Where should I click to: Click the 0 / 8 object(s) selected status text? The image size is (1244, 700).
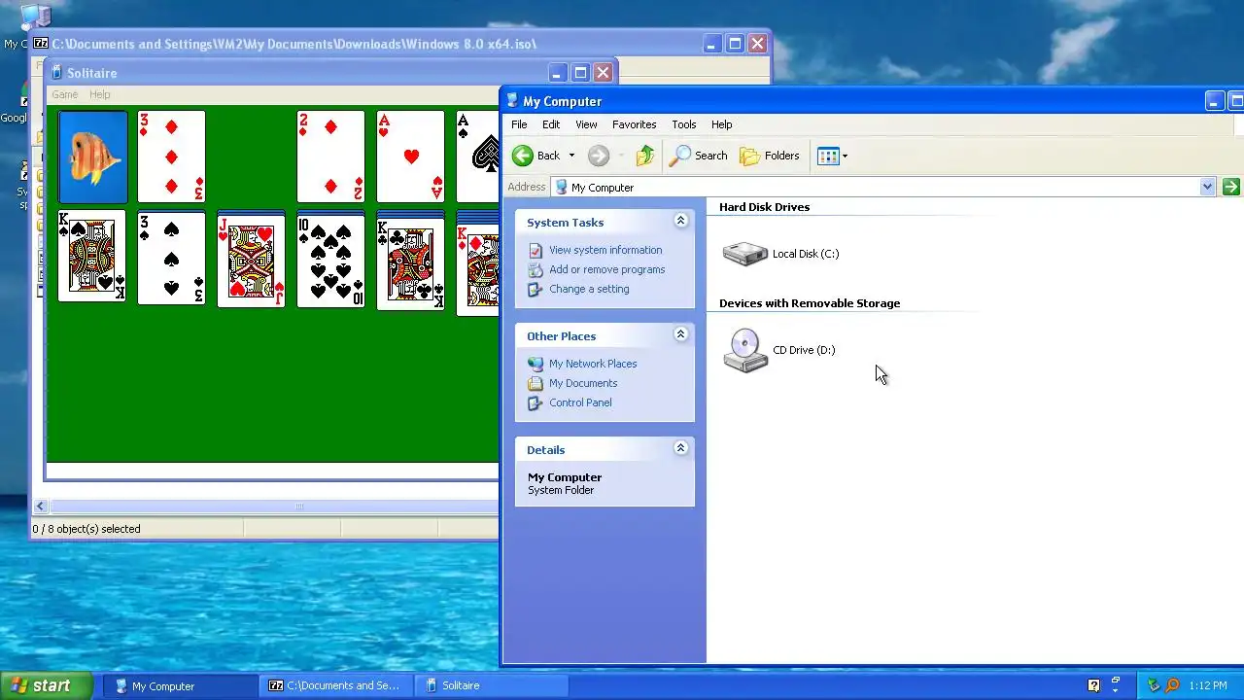pyautogui.click(x=86, y=529)
